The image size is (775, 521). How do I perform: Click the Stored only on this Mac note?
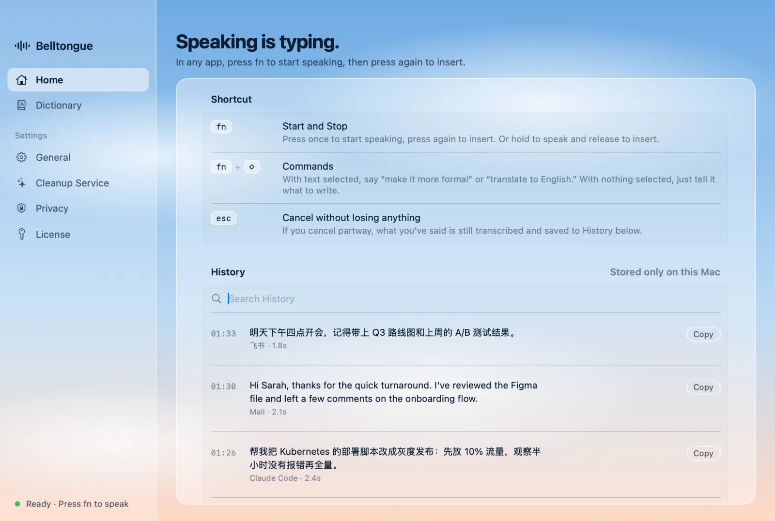(665, 272)
